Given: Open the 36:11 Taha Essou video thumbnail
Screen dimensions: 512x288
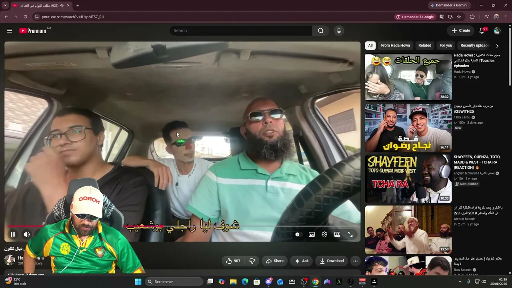Looking at the screenshot, I should [408, 128].
